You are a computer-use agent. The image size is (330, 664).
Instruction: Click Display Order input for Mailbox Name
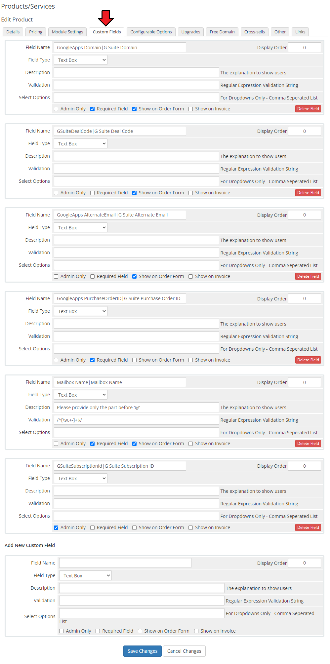(x=305, y=382)
